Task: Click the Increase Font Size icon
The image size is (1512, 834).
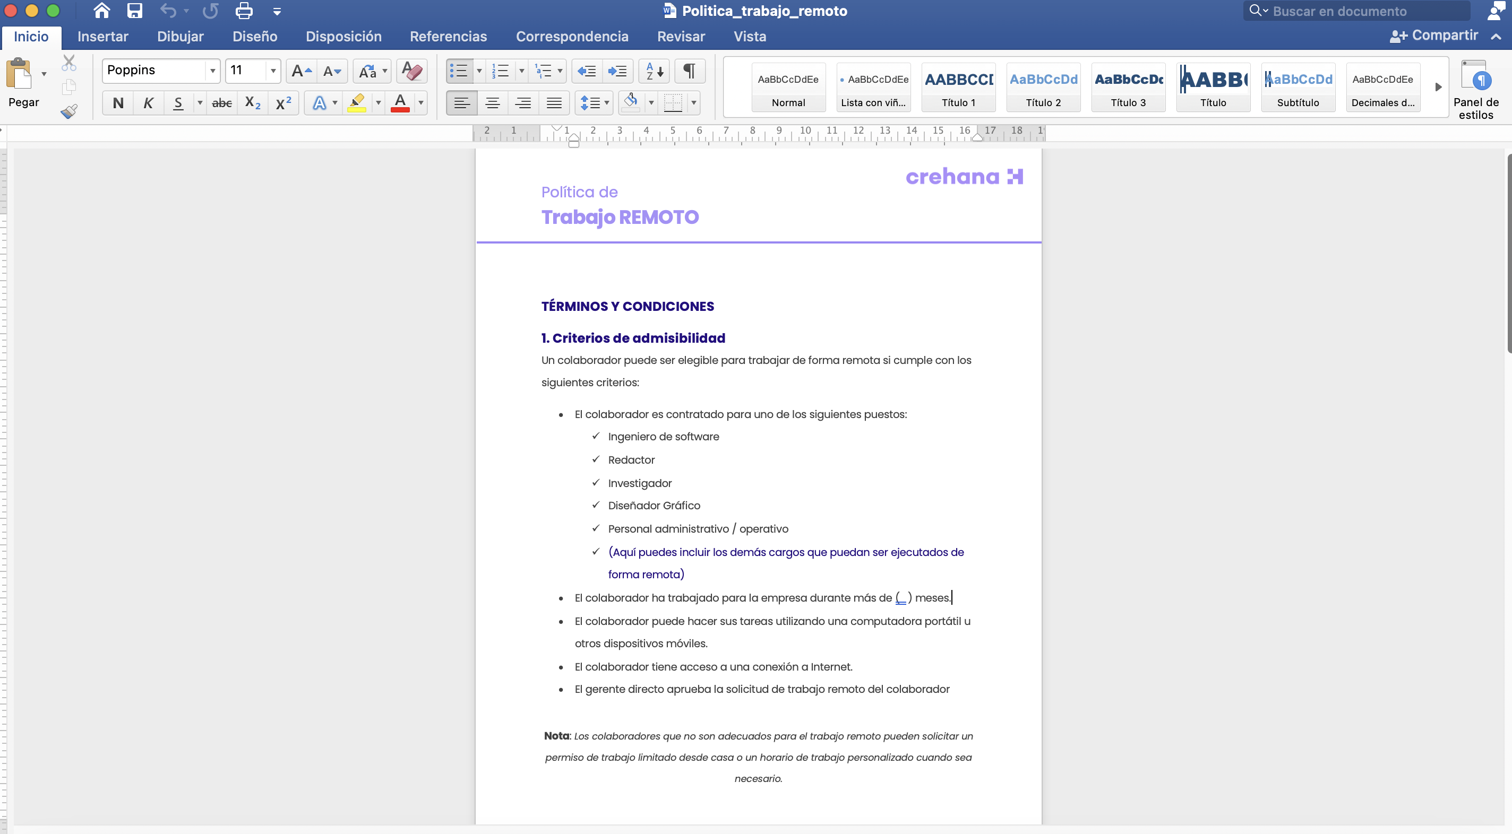Action: coord(301,71)
